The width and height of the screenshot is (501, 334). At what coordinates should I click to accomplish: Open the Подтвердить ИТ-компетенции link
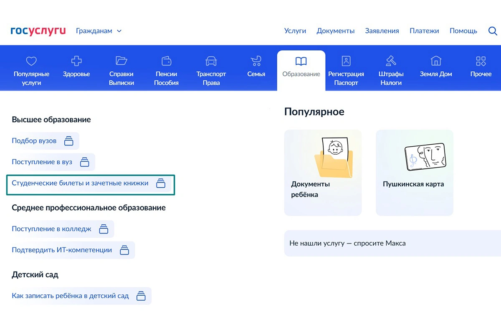click(62, 250)
